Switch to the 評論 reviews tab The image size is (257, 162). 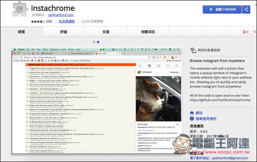tap(64, 32)
